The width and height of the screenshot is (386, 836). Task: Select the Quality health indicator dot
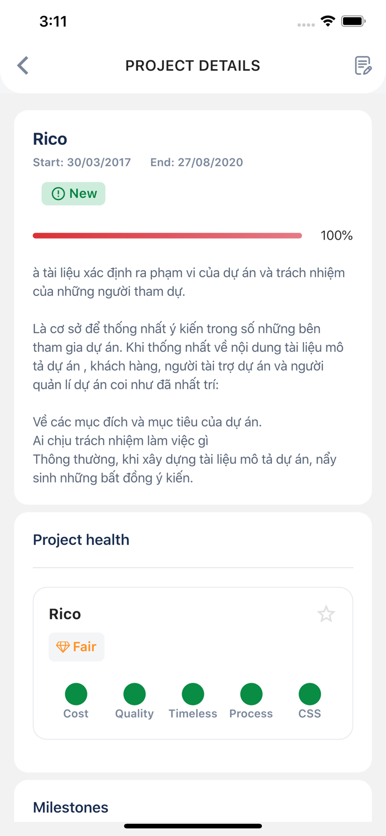tap(134, 694)
